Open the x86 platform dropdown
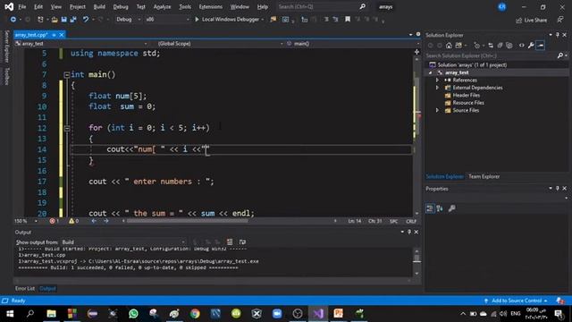This screenshot has width=572, height=322. point(167,20)
